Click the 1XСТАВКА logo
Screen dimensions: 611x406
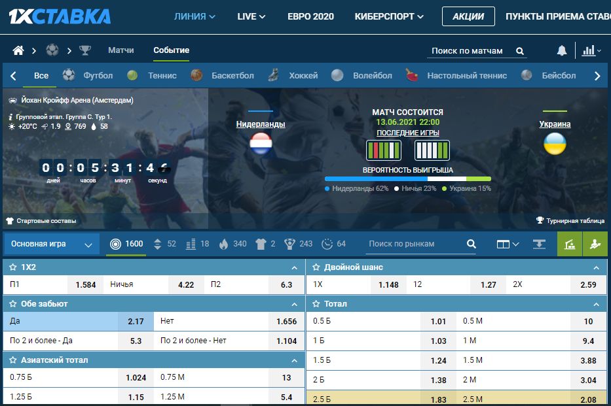click(x=60, y=16)
